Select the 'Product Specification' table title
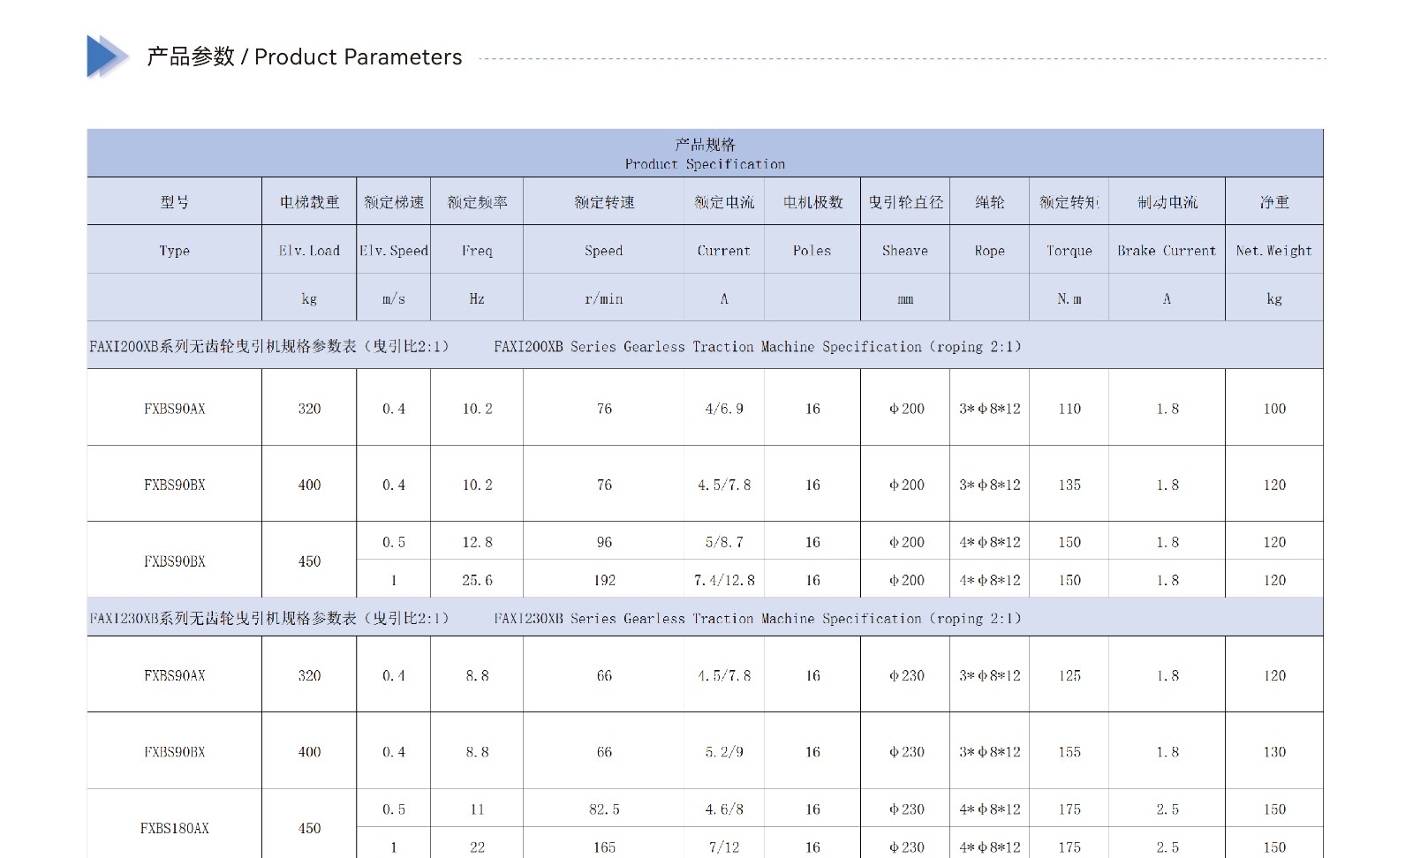 pyautogui.click(x=705, y=164)
